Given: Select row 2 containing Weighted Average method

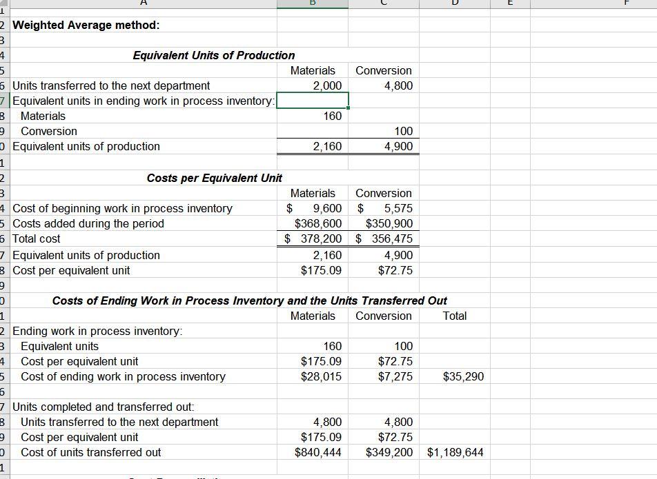Looking at the screenshot, I should pos(5,25).
